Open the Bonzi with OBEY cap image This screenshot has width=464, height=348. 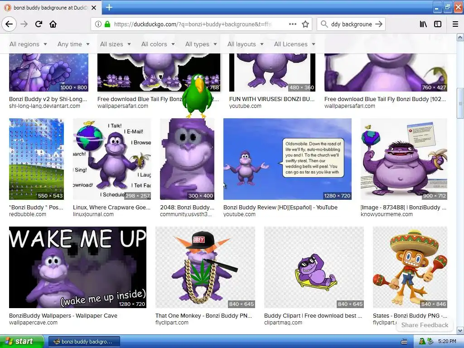tap(205, 267)
